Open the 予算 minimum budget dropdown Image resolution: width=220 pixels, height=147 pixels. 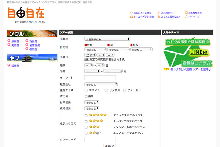coord(92,71)
